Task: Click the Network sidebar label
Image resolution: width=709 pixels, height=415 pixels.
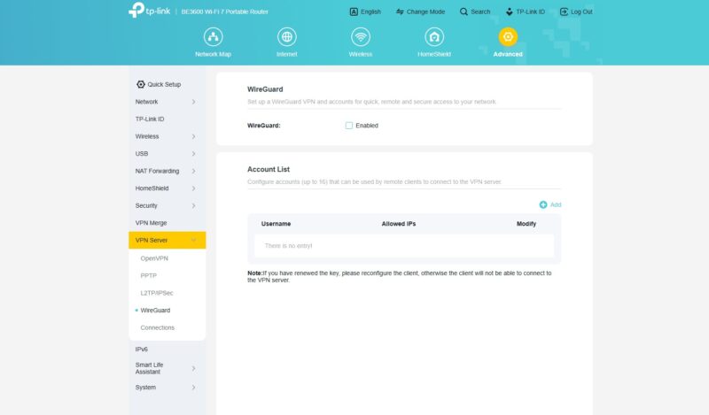Action: click(x=146, y=102)
